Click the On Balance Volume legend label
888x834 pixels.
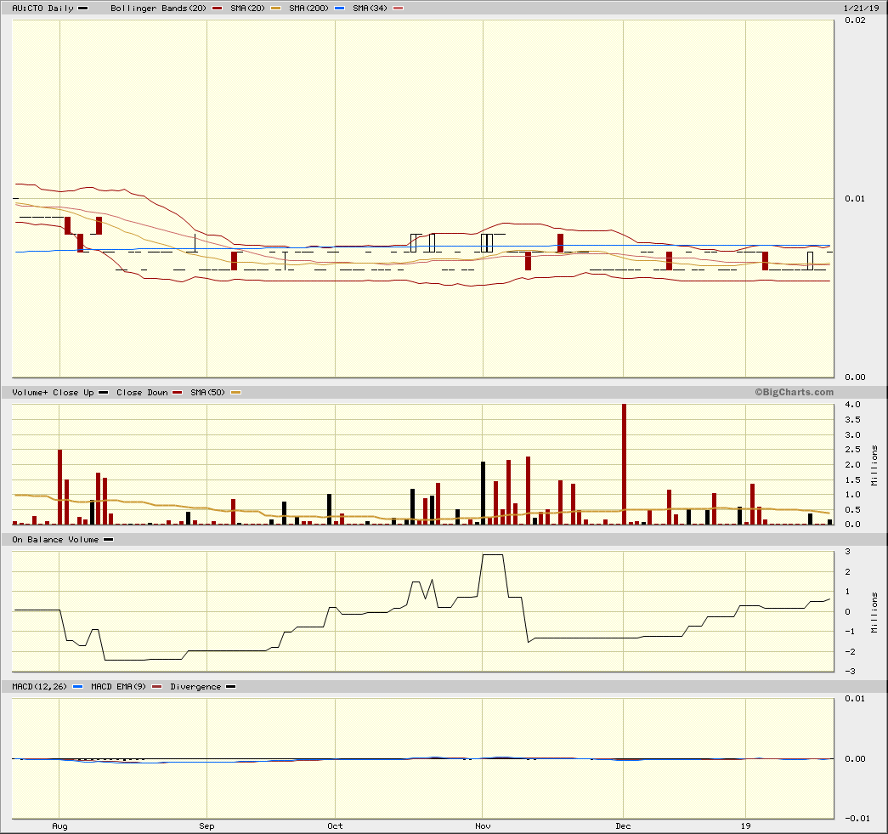point(55,539)
